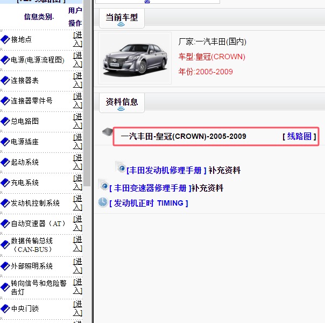Click the document icon before 丰田变速器修理手册

pyautogui.click(x=103, y=185)
